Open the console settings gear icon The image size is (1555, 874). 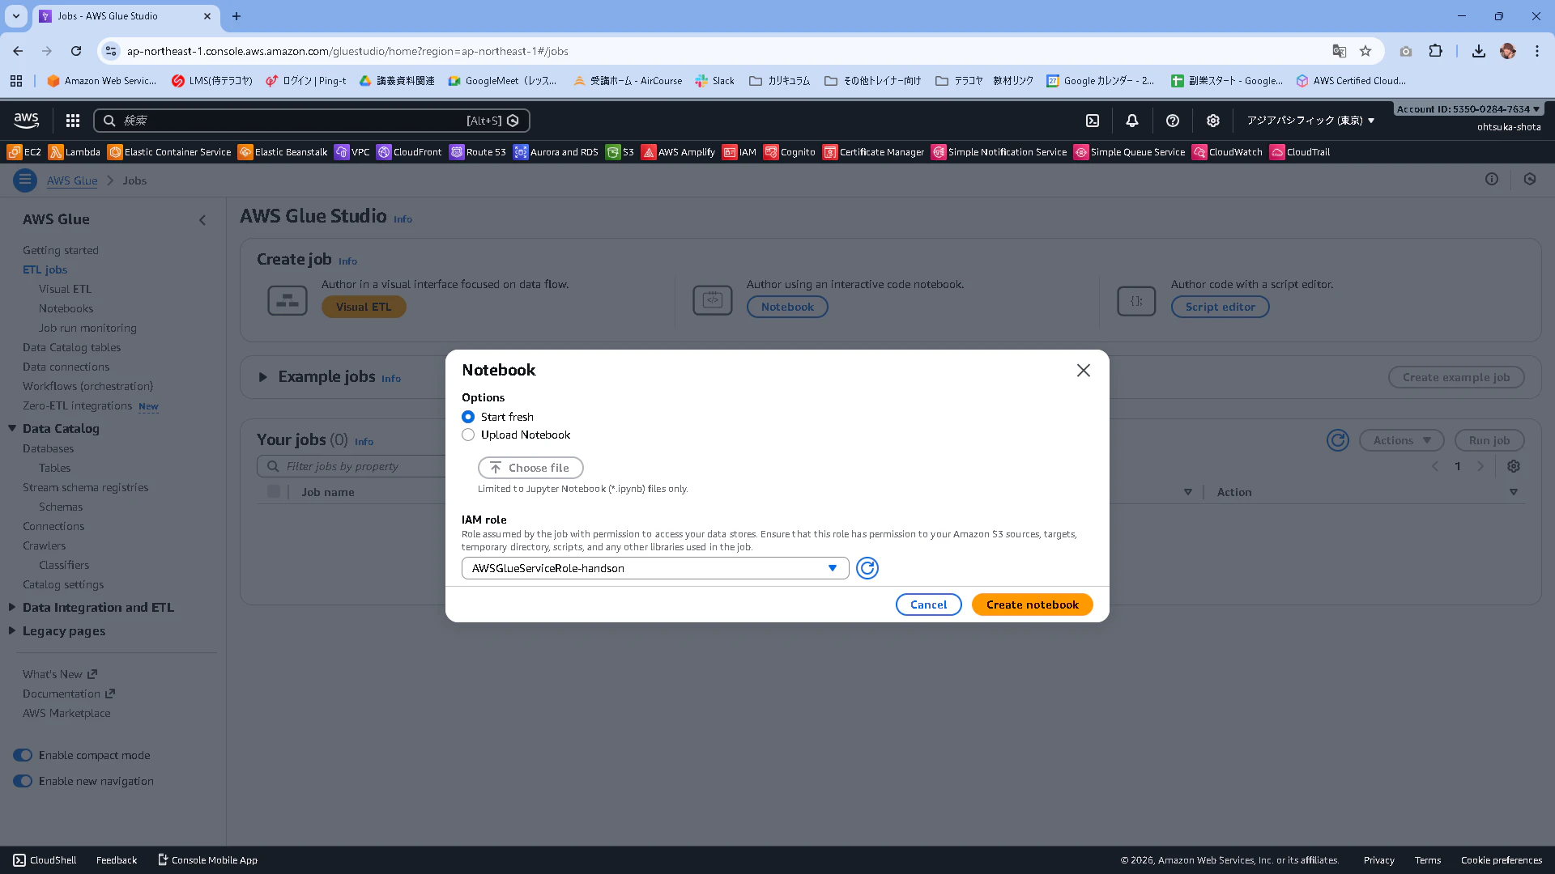click(x=1212, y=121)
